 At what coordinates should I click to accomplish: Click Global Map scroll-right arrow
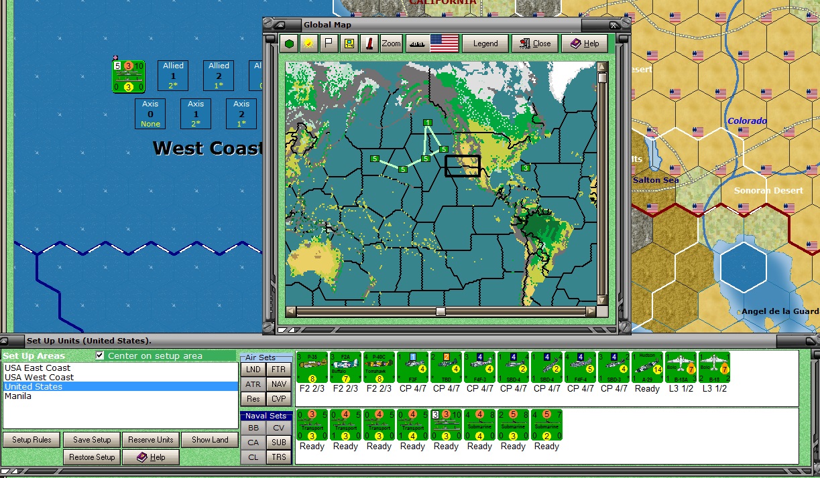(x=591, y=311)
